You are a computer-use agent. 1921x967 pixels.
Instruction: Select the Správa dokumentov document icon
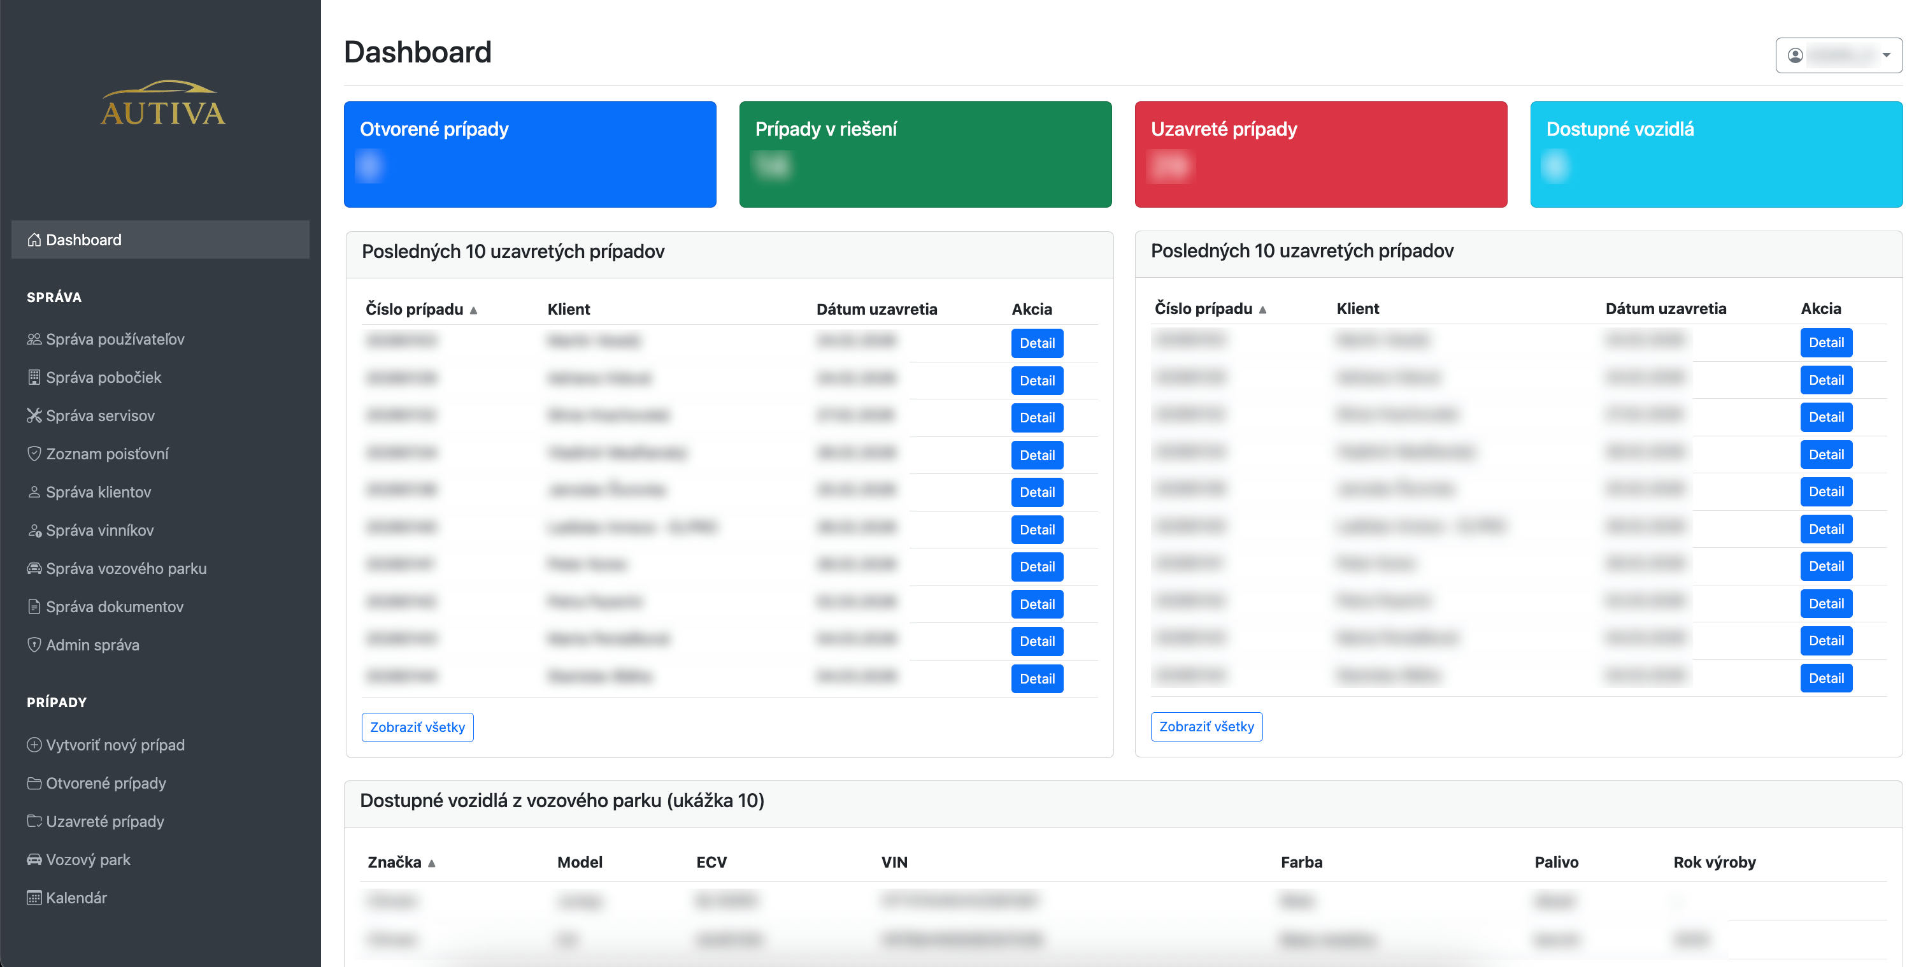pyautogui.click(x=34, y=606)
